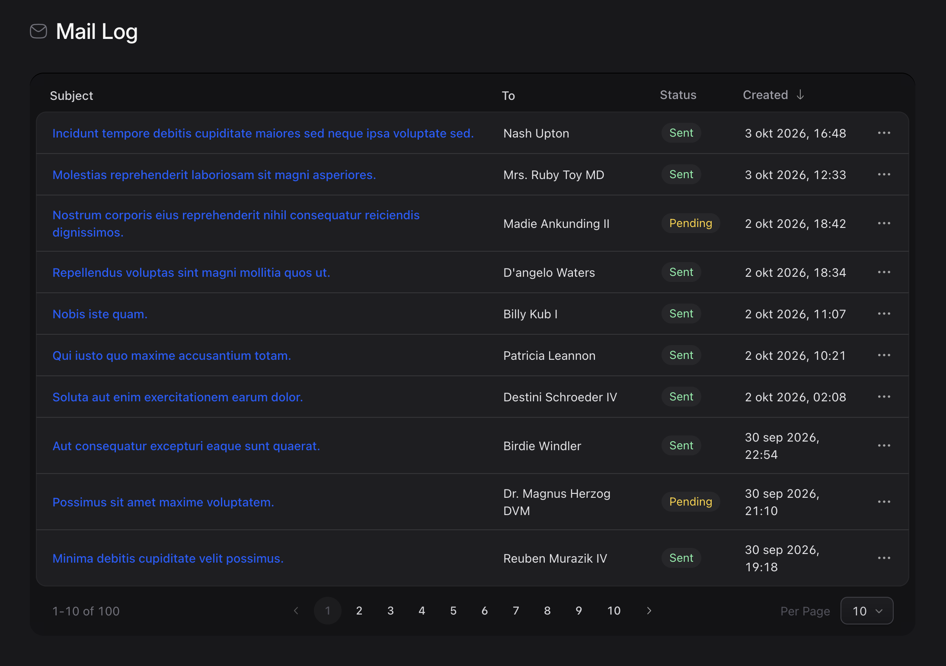
Task: Open actions menu for Billy Kub I row
Action: pos(884,314)
